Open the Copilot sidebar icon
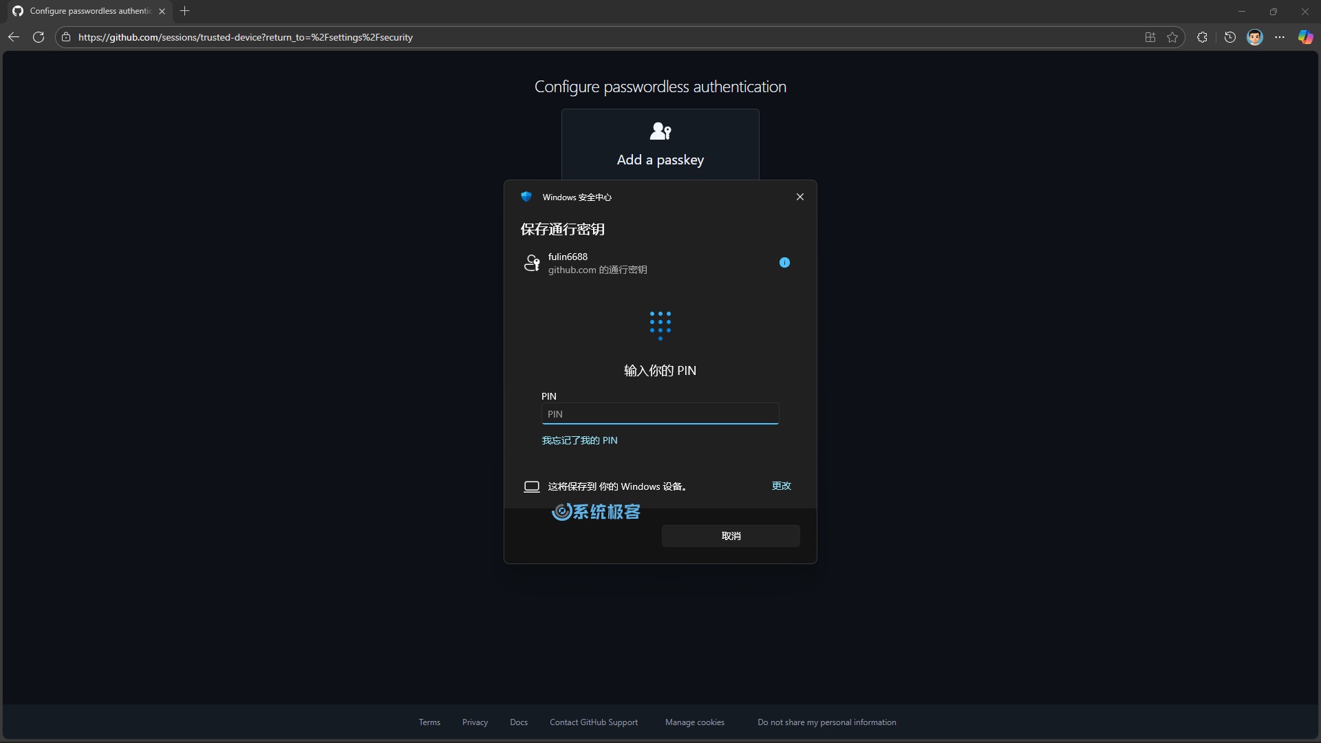Image resolution: width=1321 pixels, height=743 pixels. pos(1305,37)
